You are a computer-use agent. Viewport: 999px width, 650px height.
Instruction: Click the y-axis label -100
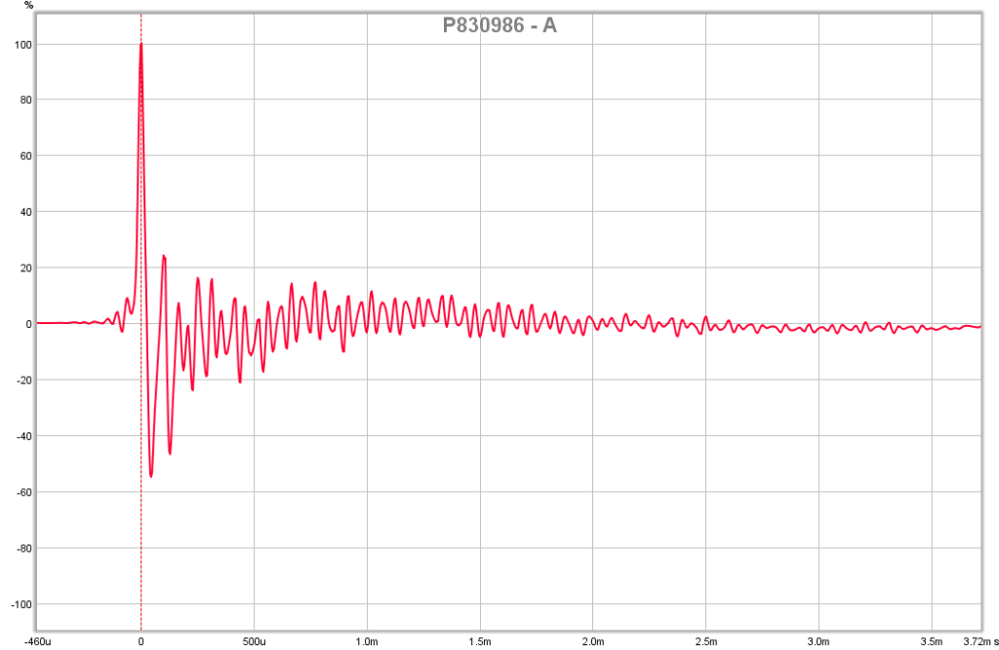click(x=22, y=605)
